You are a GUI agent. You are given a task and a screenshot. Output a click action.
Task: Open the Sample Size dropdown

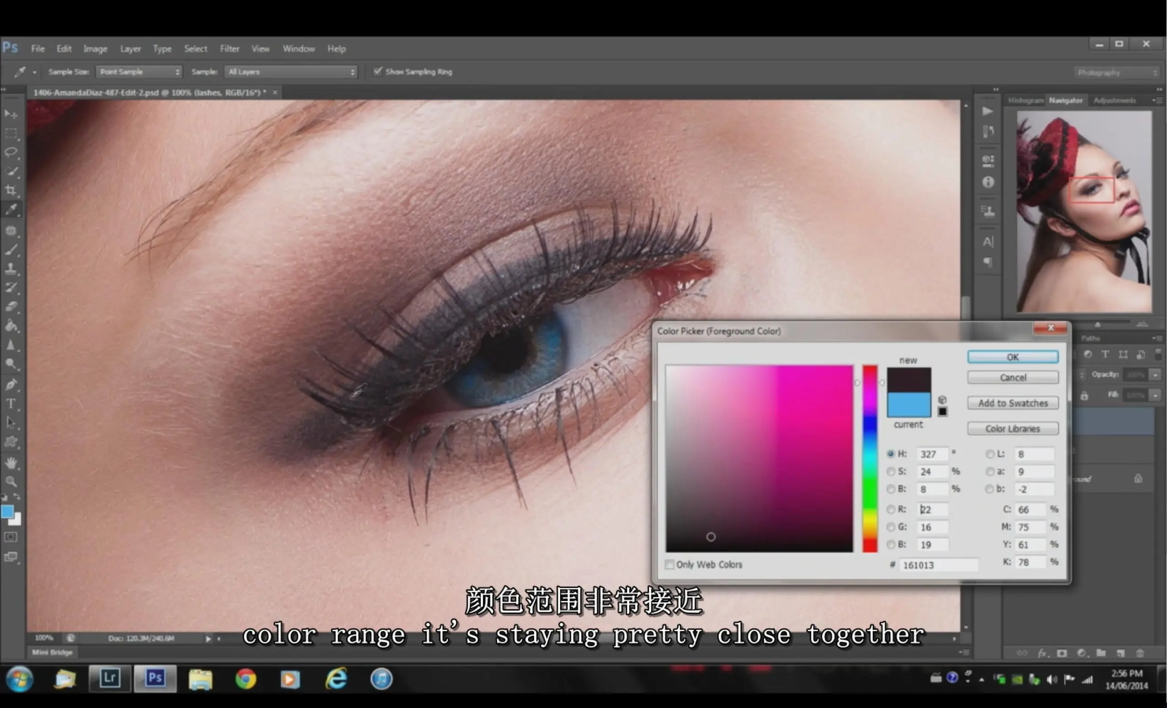pyautogui.click(x=138, y=72)
